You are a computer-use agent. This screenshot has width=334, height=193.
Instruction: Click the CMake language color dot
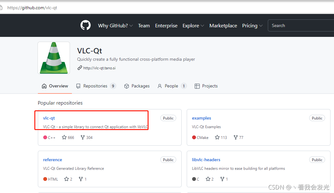click(x=194, y=137)
